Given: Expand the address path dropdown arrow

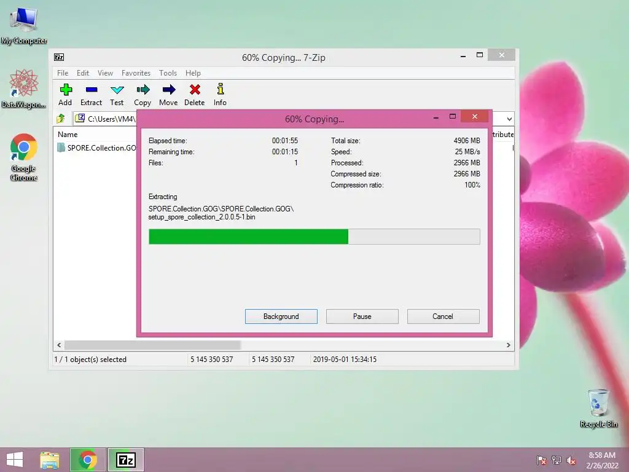Looking at the screenshot, I should pos(509,119).
